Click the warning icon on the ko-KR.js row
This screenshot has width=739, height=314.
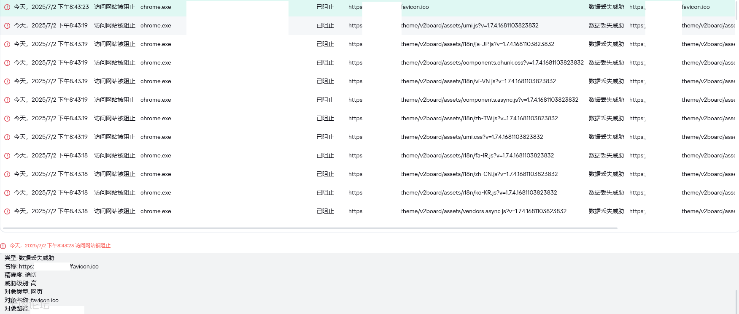pos(7,193)
